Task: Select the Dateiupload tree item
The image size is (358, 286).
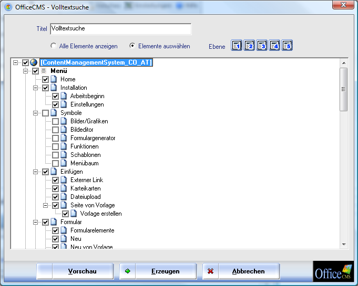Action: tap(85, 197)
